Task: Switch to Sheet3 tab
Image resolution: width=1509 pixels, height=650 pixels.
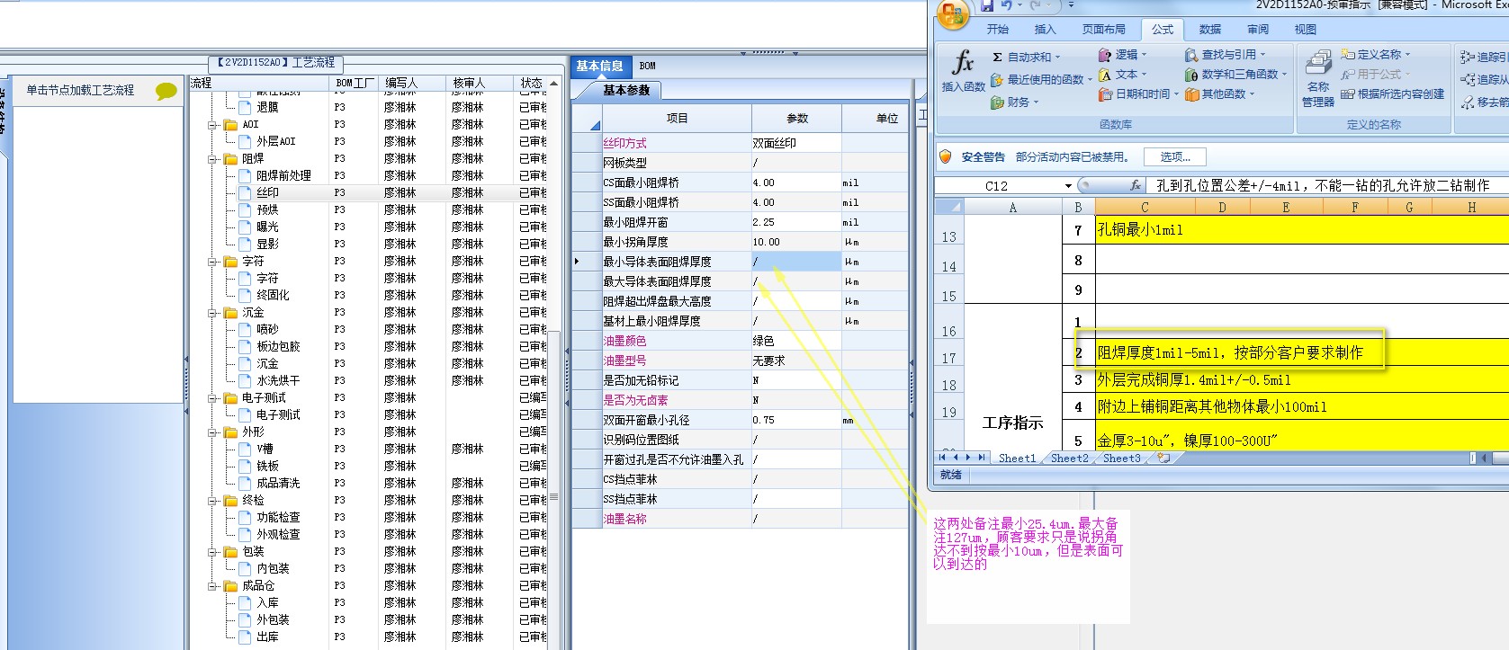Action: [1121, 459]
